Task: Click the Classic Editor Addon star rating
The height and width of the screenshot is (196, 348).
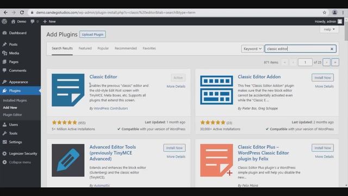Action: click(x=213, y=122)
